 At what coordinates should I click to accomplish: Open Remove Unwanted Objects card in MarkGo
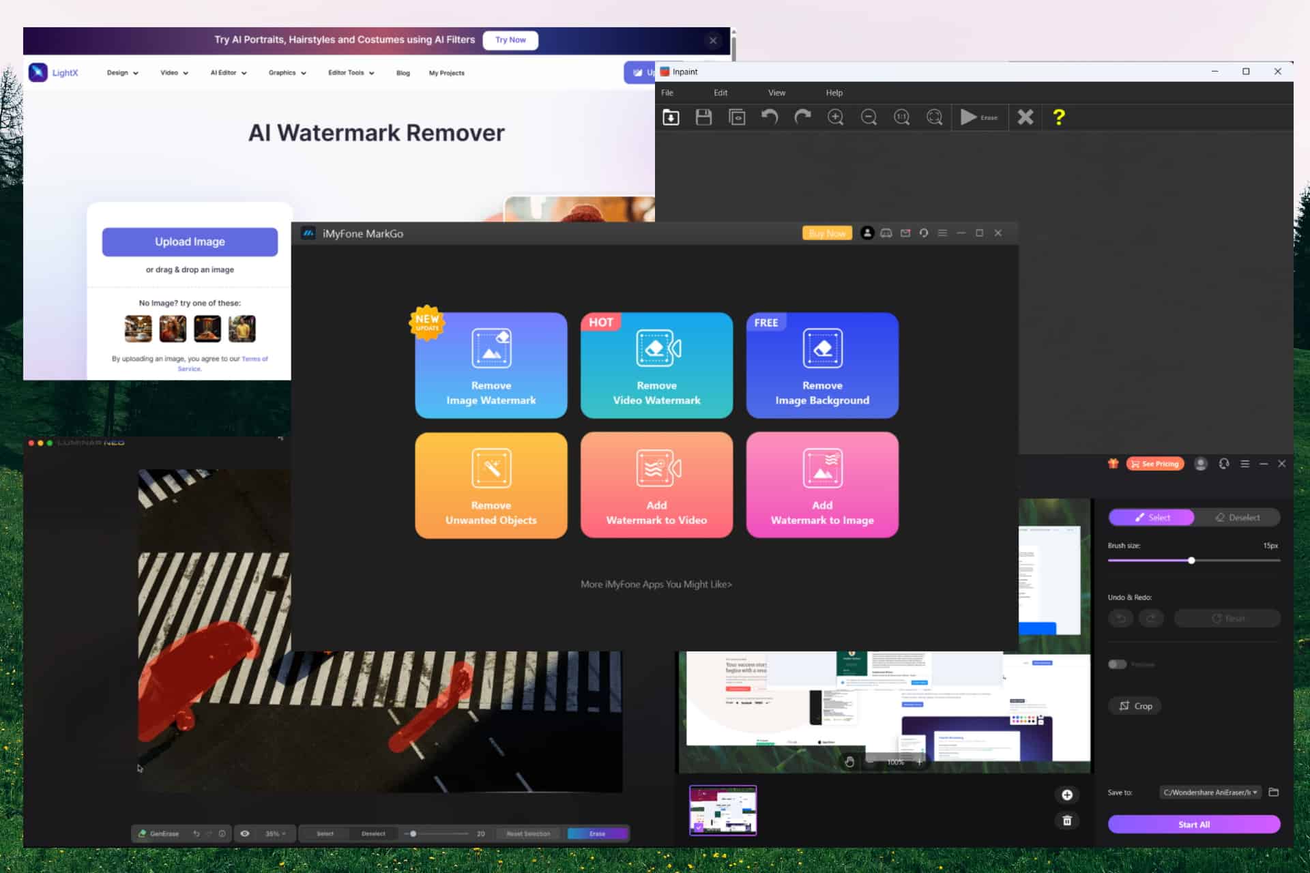[x=491, y=486]
